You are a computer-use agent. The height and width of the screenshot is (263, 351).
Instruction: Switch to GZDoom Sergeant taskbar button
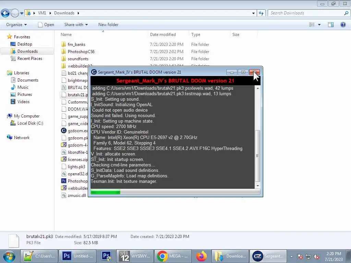(x=268, y=256)
